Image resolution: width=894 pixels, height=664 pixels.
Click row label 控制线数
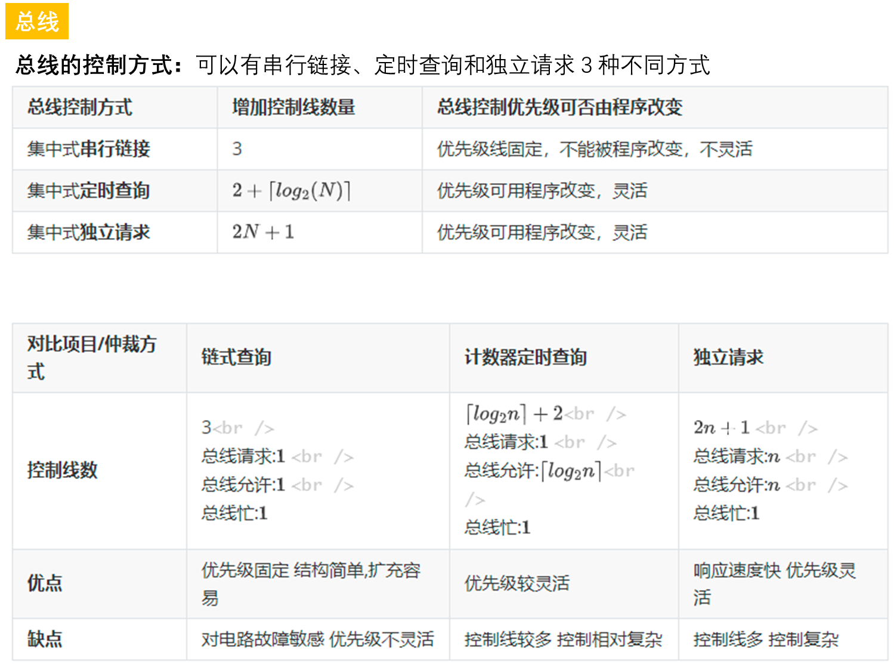click(x=62, y=470)
